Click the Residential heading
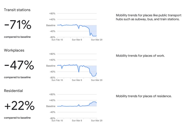The image size is (189, 126). point(13,91)
